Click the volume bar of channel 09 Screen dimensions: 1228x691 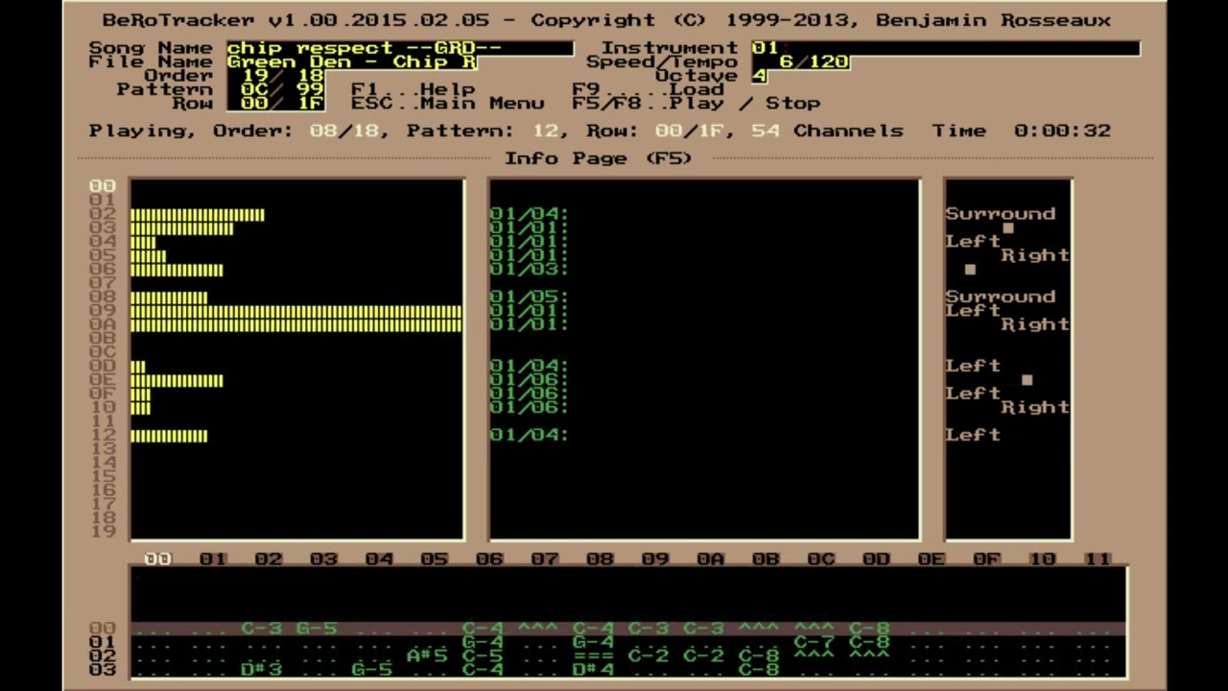(x=295, y=311)
